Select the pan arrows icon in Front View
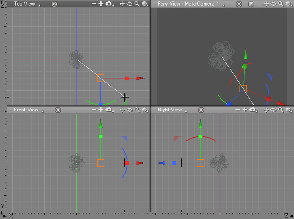 (122, 110)
